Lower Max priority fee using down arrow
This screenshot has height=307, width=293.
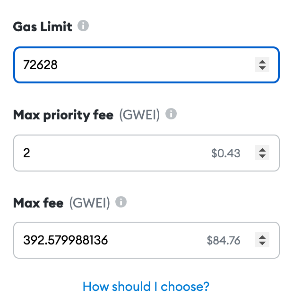(262, 156)
